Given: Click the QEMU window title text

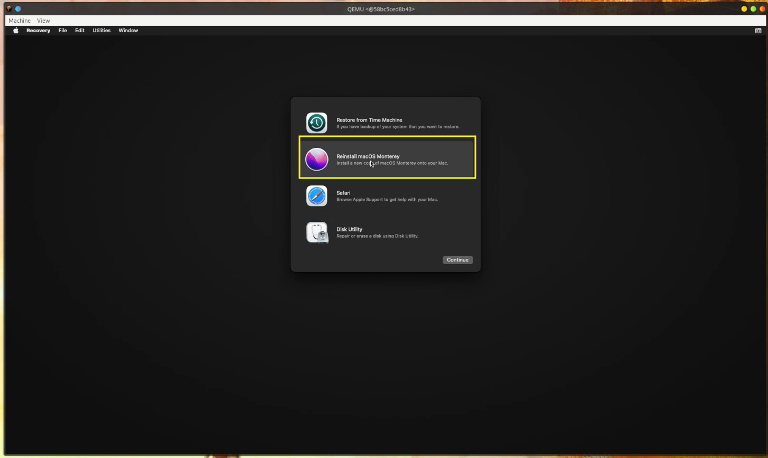Looking at the screenshot, I should coord(381,9).
